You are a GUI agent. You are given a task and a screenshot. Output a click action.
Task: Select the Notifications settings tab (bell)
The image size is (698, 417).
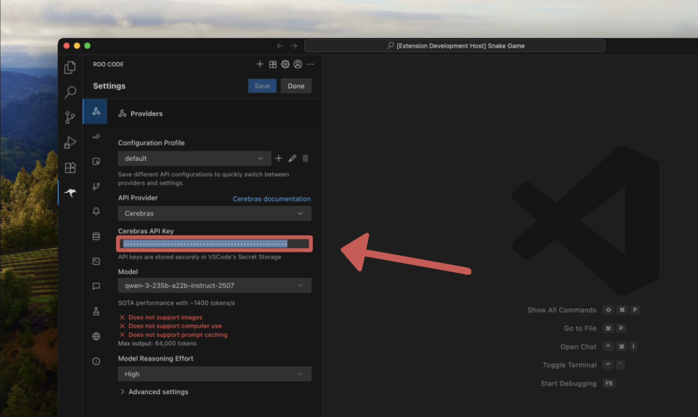[96, 211]
